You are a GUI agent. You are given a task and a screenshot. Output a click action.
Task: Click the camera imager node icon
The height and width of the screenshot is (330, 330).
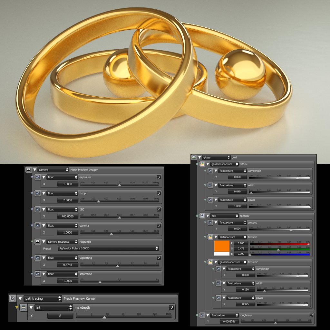28,170
